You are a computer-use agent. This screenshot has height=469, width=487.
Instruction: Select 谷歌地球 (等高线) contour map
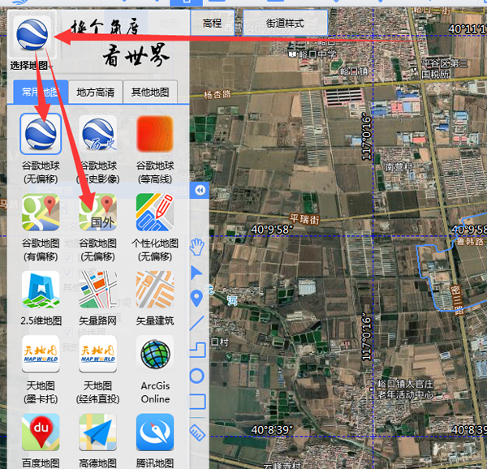point(155,133)
